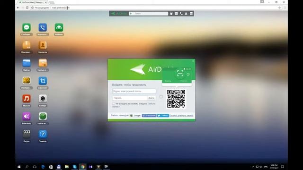Open the Photos sunflower icon
The height and width of the screenshot is (170, 303).
[27, 81]
